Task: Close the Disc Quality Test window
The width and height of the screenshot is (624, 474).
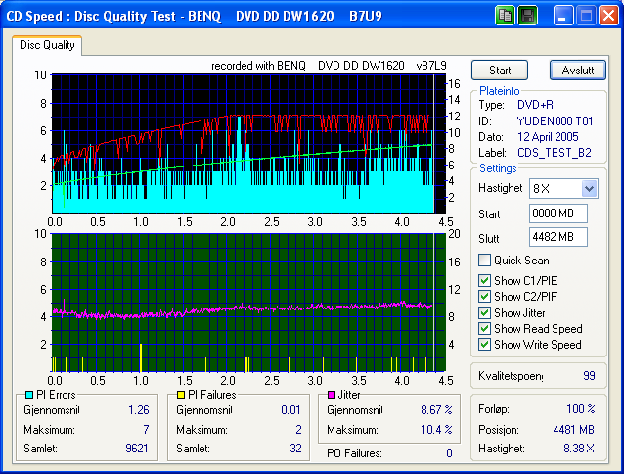Action: [x=607, y=16]
